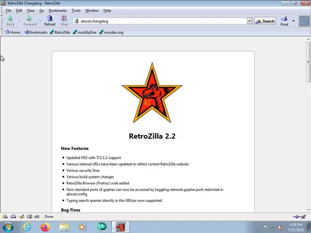Open the Windows Start menu orb
This screenshot has height=233, width=311.
click(x=8, y=227)
